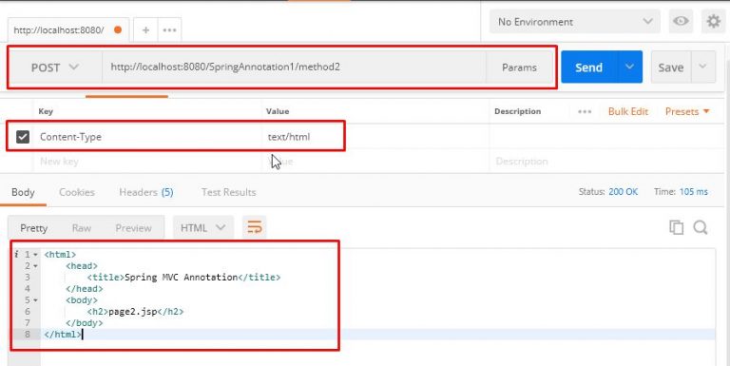The height and width of the screenshot is (366, 730).
Task: Open the tab options three-dots menu
Action: pyautogui.click(x=169, y=30)
